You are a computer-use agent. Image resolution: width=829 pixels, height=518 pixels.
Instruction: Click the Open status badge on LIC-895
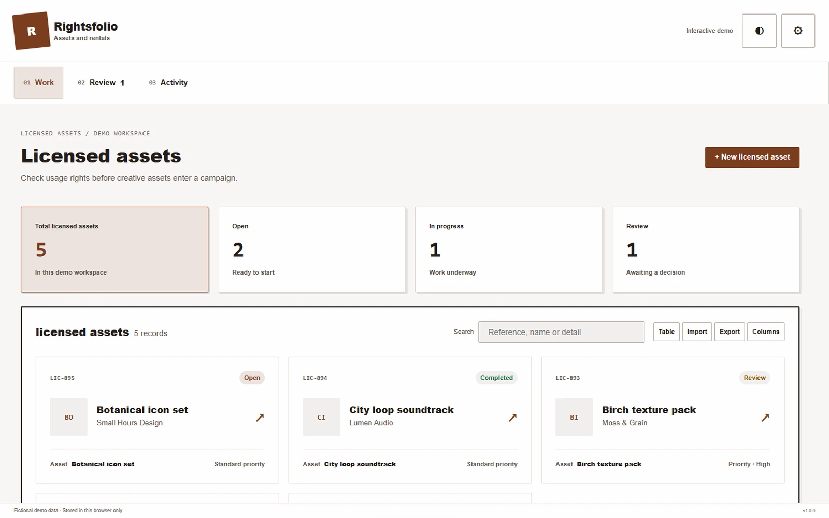pos(252,378)
